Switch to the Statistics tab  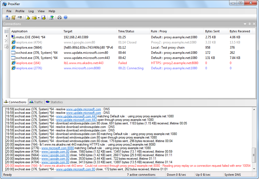[x=54, y=102]
